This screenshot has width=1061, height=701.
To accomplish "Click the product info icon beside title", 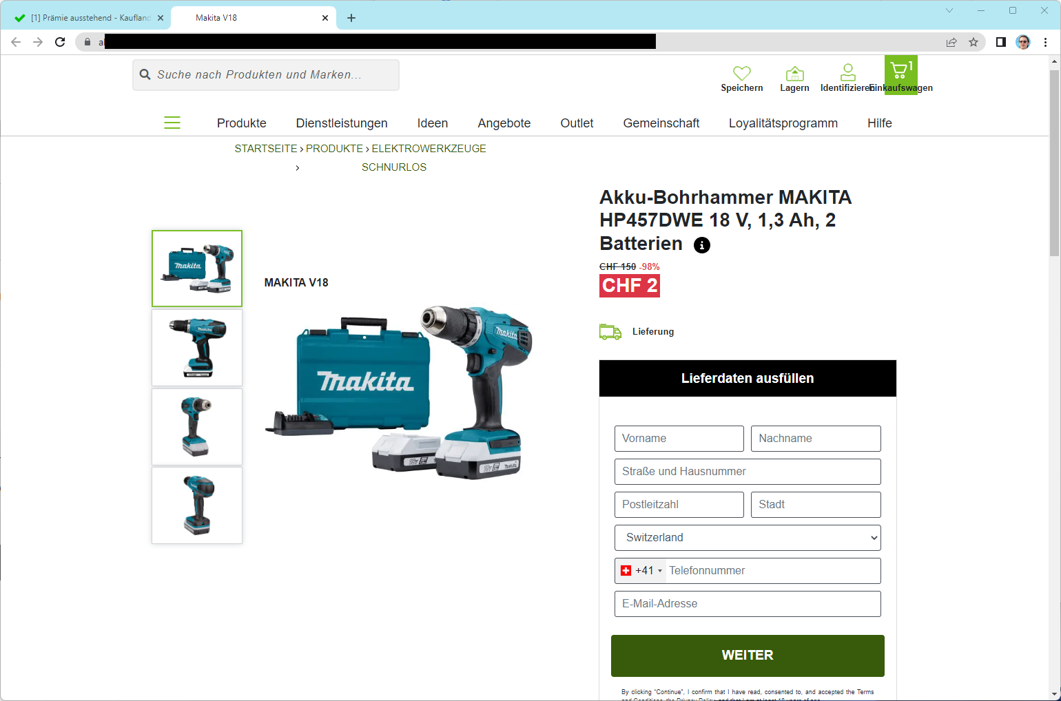I will tap(701, 245).
